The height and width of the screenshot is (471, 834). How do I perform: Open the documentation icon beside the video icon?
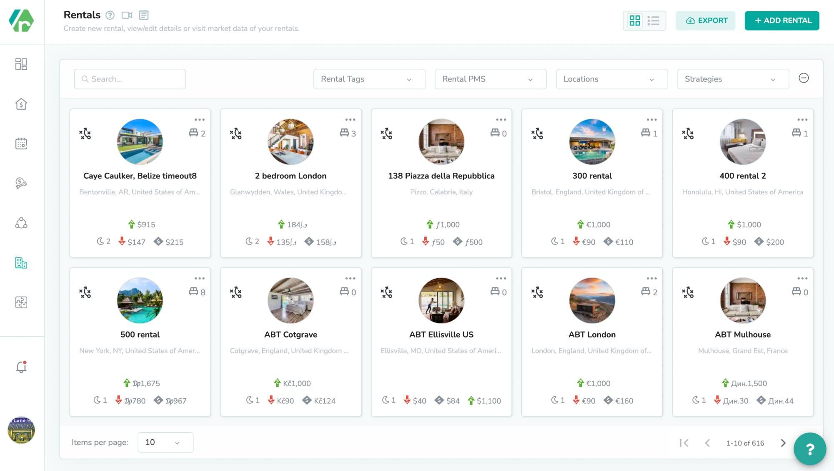click(144, 15)
